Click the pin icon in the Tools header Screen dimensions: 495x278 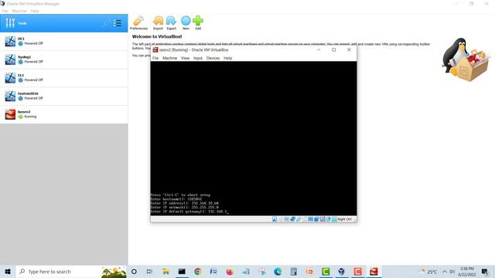[107, 23]
